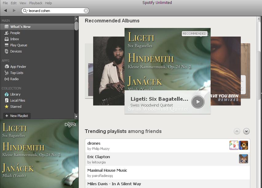
Task: Open pairofladiesqq's profile
Action: [102, 176]
